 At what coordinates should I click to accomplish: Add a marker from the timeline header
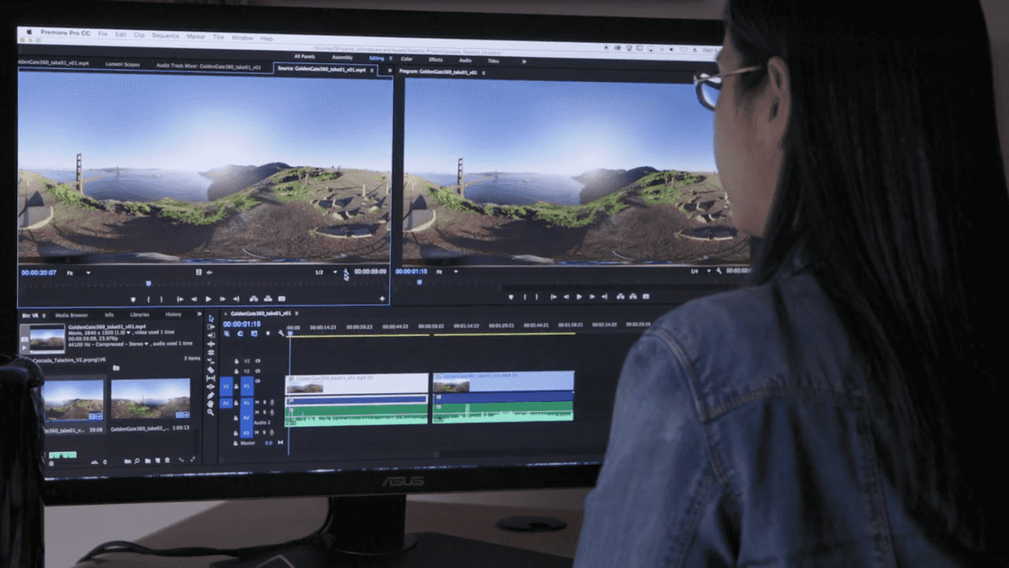tap(267, 333)
